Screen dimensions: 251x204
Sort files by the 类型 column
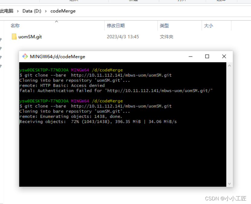pyautogui.click(x=165, y=26)
